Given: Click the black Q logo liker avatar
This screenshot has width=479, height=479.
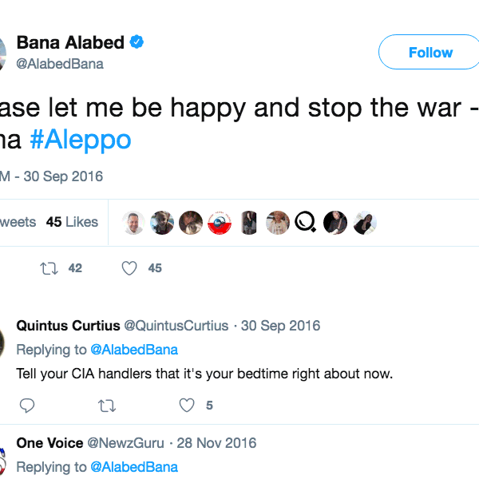Looking at the screenshot, I should pyautogui.click(x=306, y=223).
